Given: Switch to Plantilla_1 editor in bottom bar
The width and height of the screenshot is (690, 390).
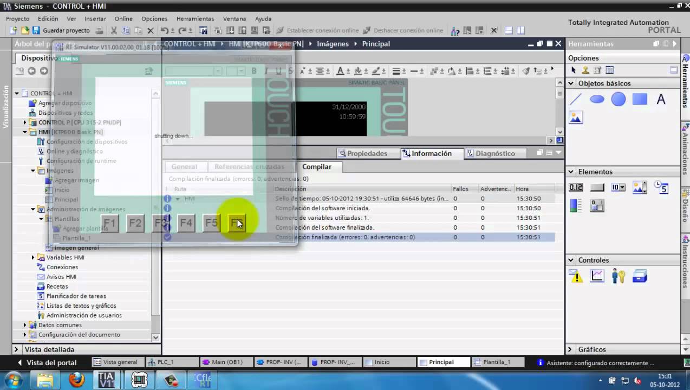Looking at the screenshot, I should pyautogui.click(x=497, y=362).
